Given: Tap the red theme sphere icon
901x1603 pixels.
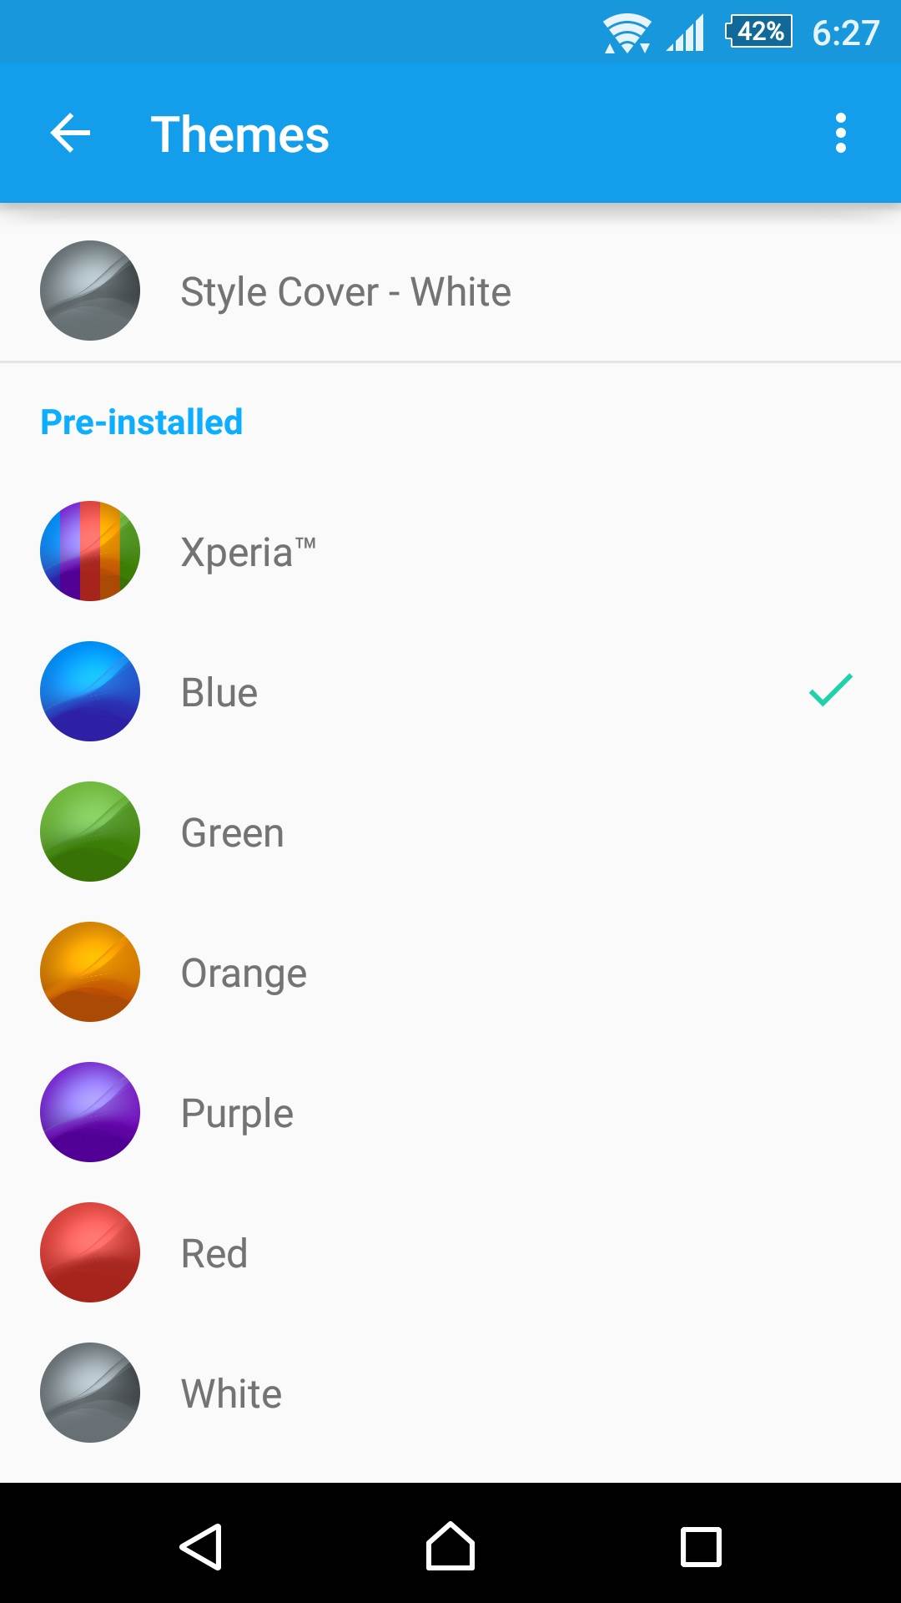Looking at the screenshot, I should (90, 1252).
